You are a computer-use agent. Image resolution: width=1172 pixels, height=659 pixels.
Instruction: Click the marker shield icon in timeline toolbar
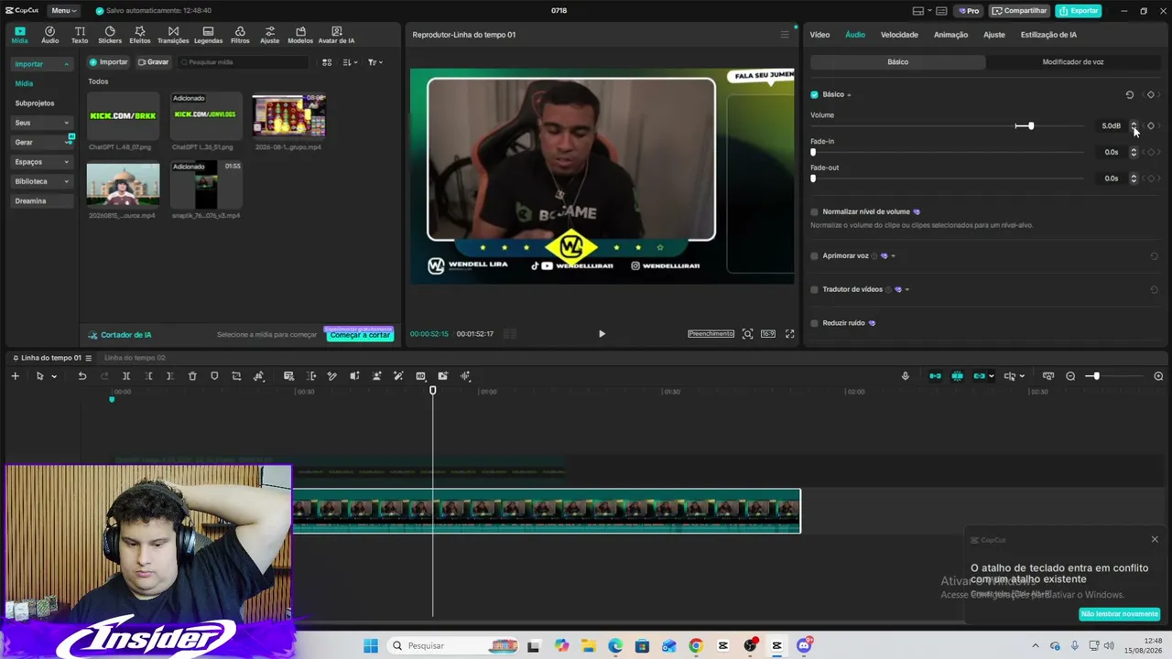tap(214, 376)
